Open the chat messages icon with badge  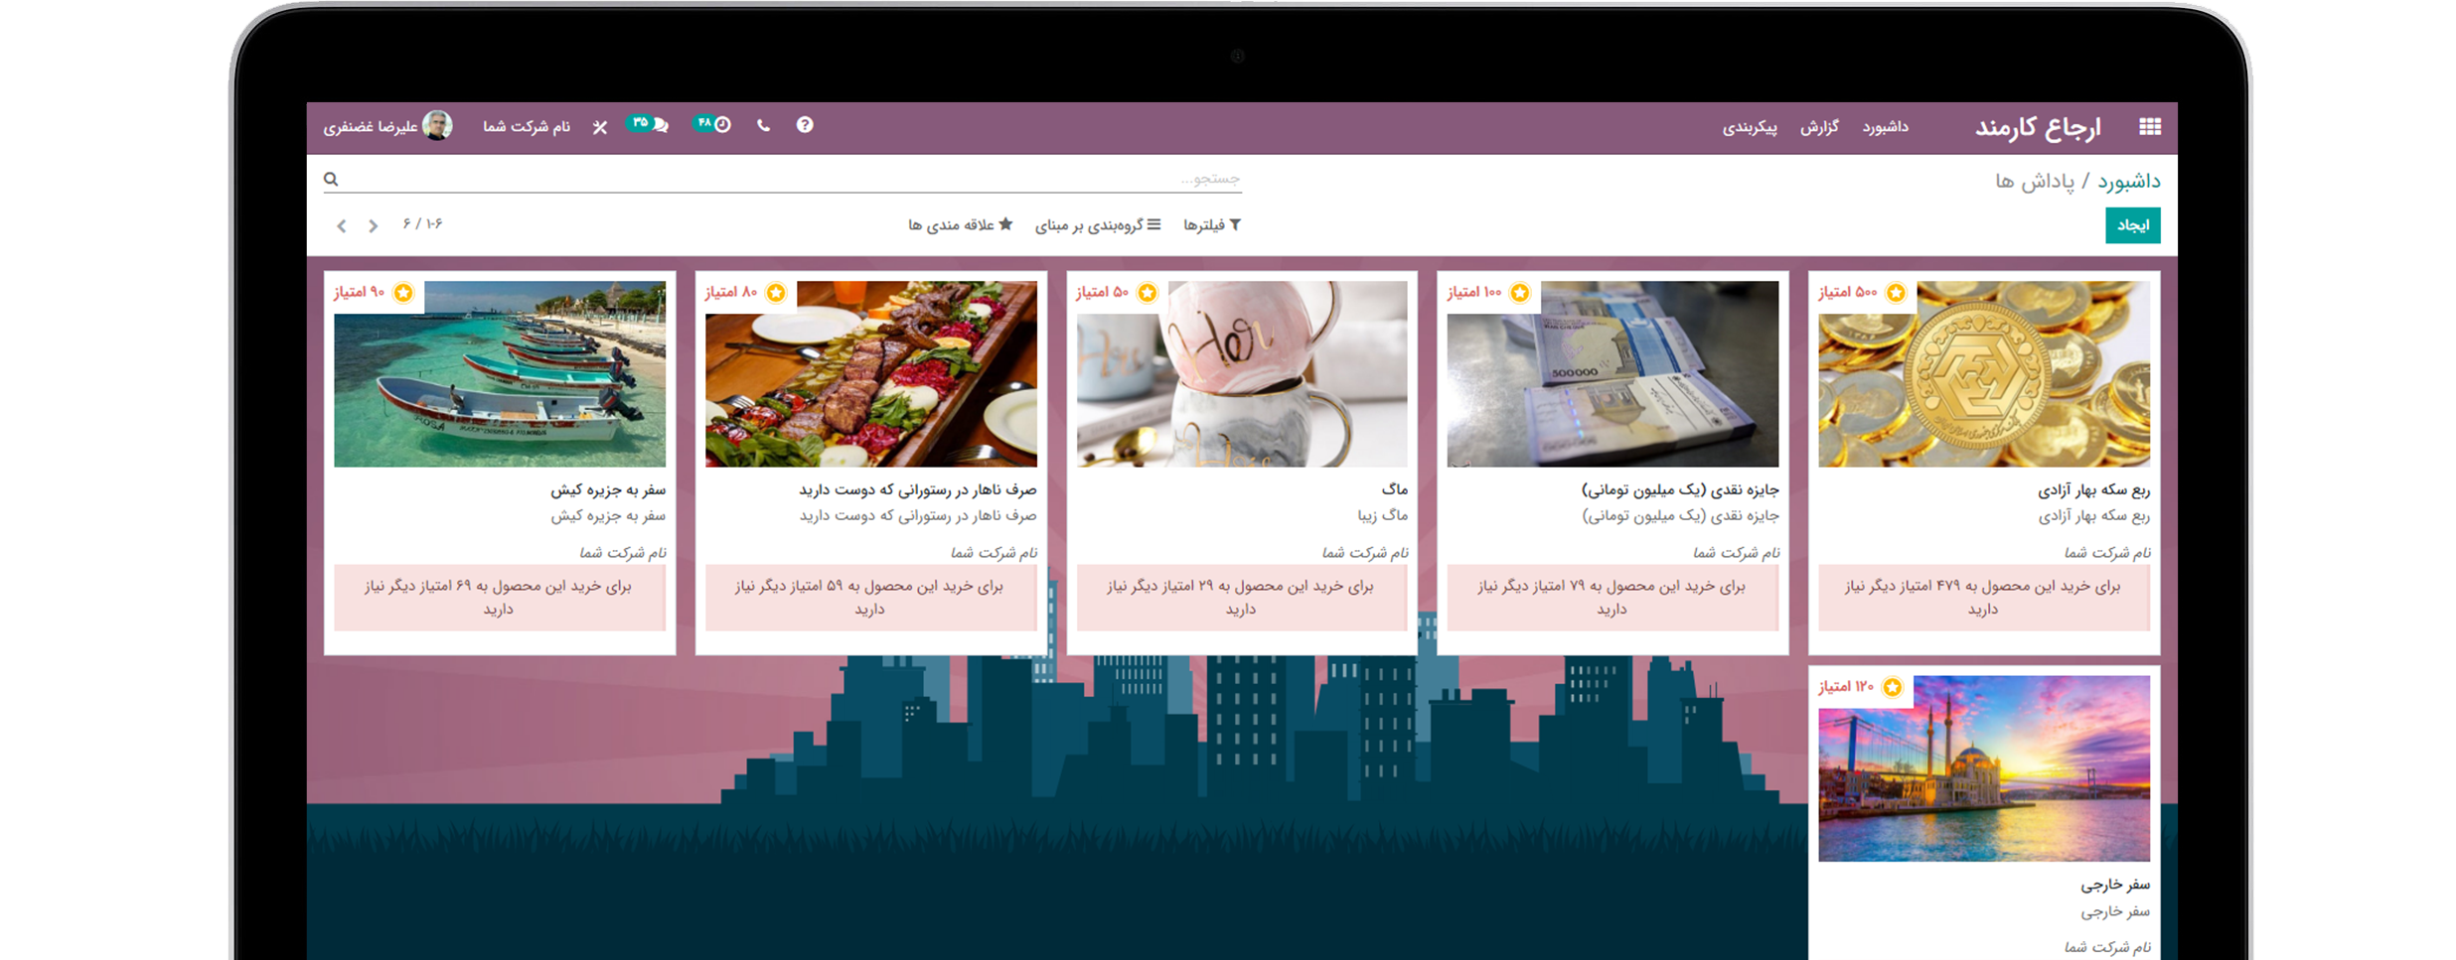pos(648,124)
